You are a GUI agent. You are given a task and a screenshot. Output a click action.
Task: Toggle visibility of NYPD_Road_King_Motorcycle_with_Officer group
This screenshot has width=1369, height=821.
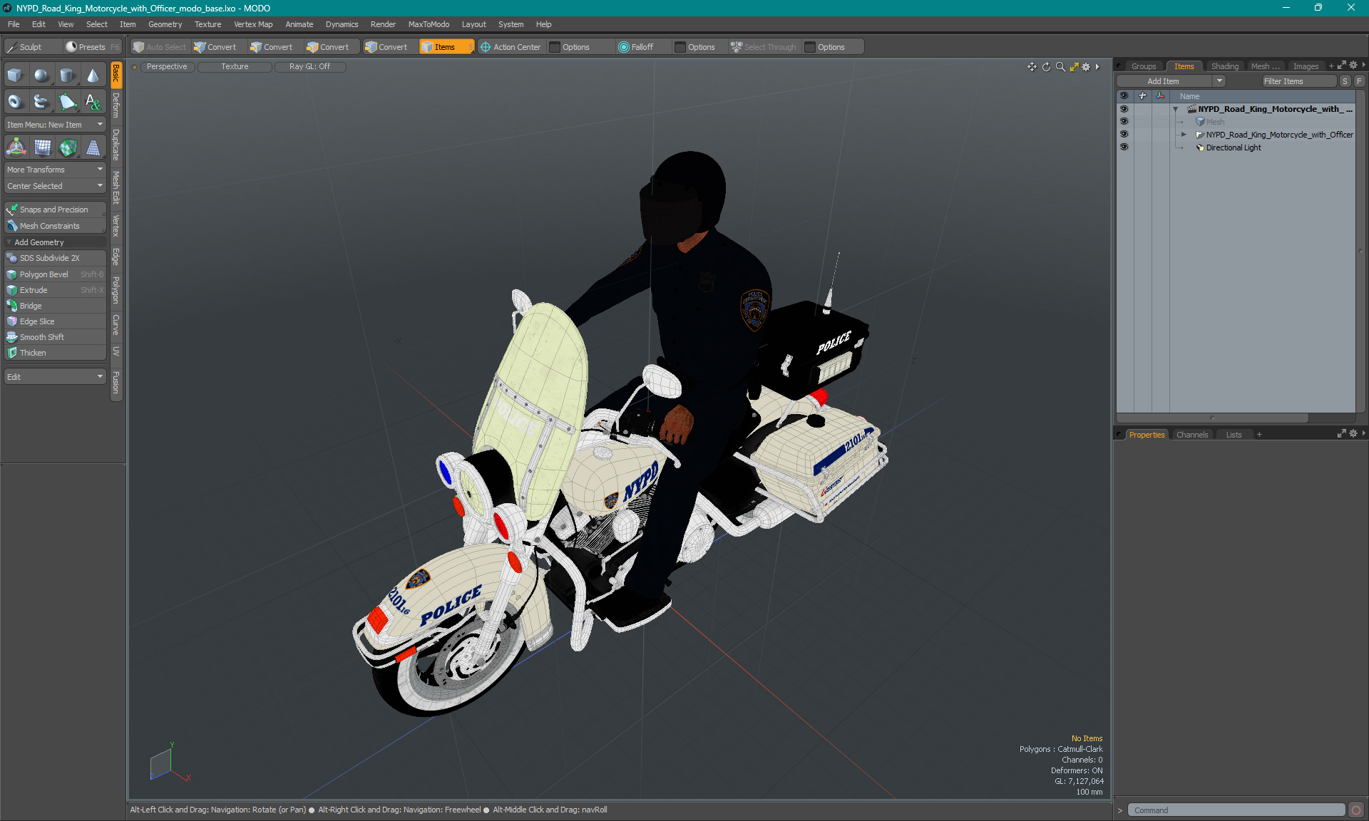1124,135
